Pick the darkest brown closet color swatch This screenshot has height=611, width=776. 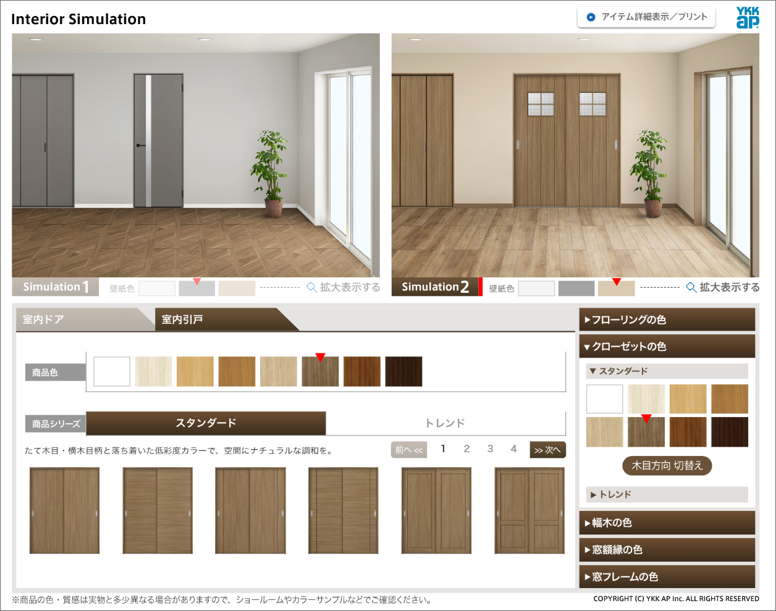point(729,432)
